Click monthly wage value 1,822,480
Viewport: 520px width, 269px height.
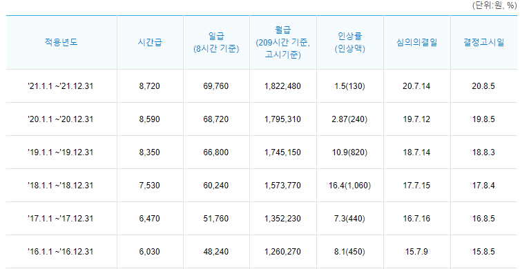coord(283,86)
